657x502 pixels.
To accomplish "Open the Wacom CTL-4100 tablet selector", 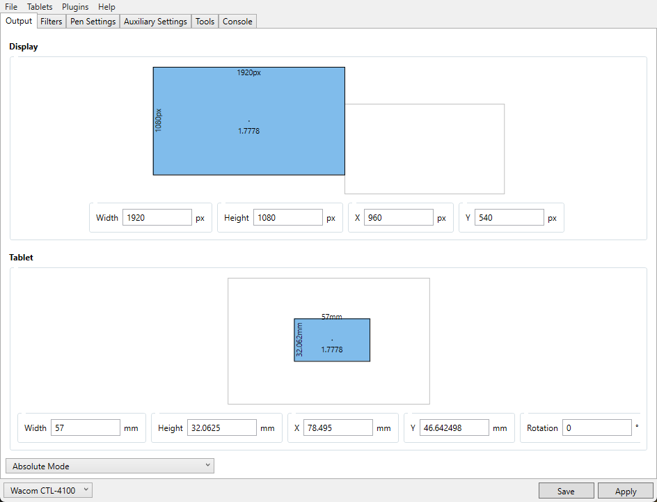I will (x=48, y=491).
